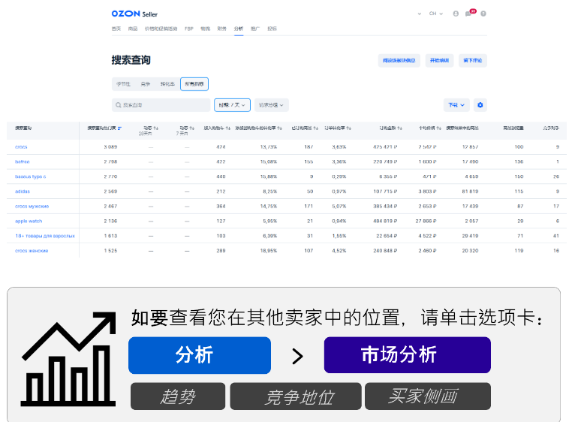This screenshot has width=575, height=422.
Task: Click the OZON Seller logo
Action: pos(134,14)
